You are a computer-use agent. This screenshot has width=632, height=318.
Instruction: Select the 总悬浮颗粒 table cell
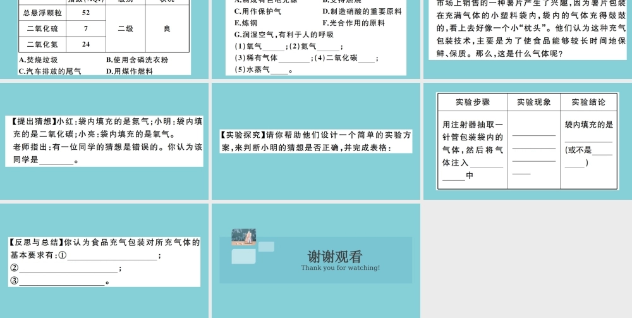pos(42,13)
